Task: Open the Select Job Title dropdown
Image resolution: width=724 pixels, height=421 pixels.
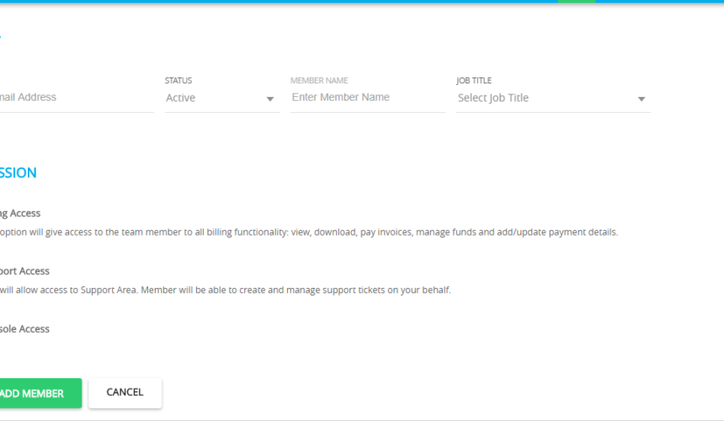Action: coord(553,98)
